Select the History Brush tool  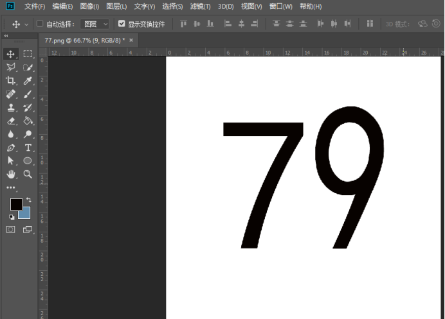(28, 107)
